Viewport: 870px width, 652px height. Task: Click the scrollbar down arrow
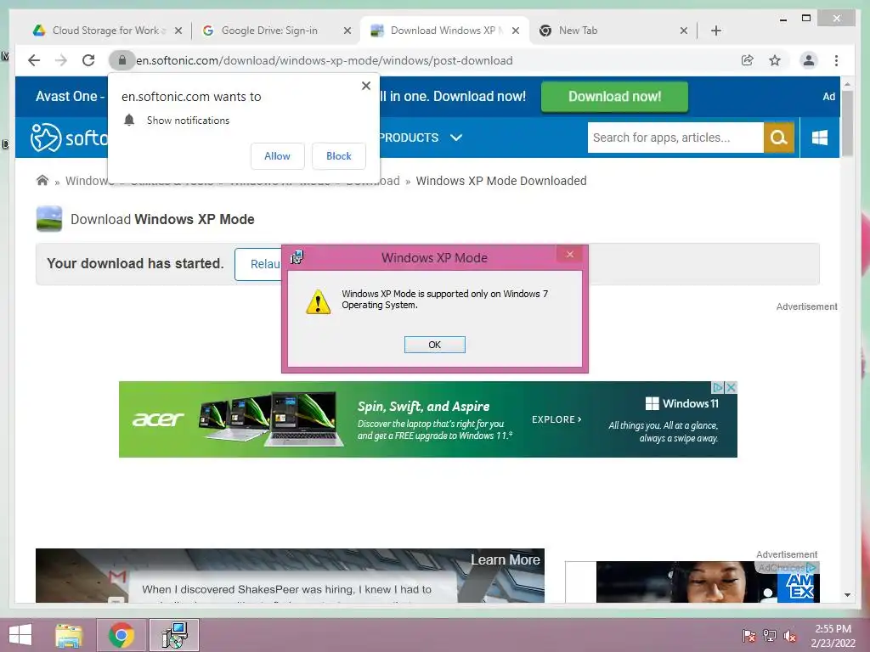(x=847, y=595)
